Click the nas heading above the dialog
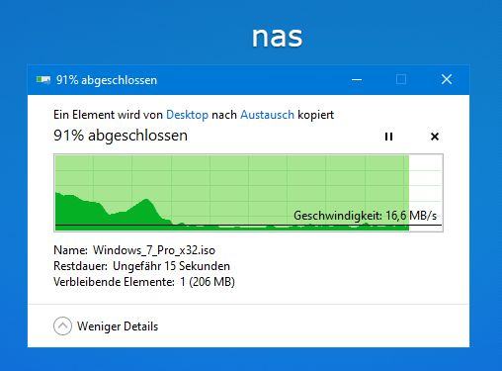This screenshot has height=371, width=502. click(277, 37)
